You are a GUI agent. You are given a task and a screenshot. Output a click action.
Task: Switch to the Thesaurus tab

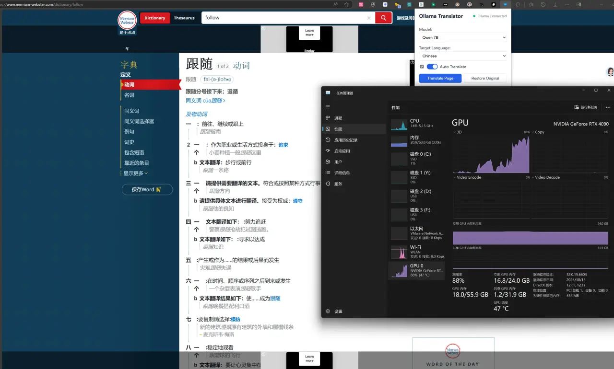(x=184, y=17)
